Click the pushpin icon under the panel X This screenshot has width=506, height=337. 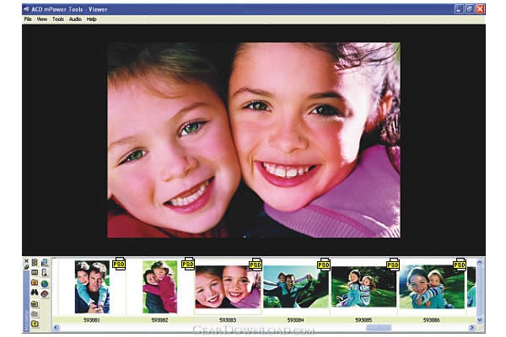pyautogui.click(x=26, y=267)
